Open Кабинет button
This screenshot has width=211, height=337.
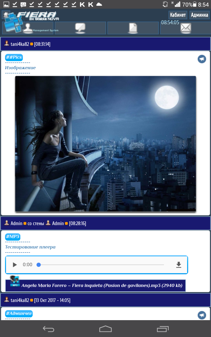178,15
